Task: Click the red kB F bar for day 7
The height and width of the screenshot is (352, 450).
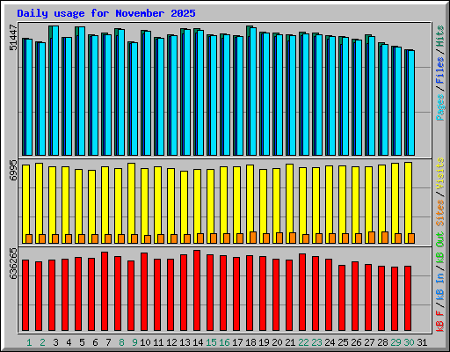Action: 105,291
